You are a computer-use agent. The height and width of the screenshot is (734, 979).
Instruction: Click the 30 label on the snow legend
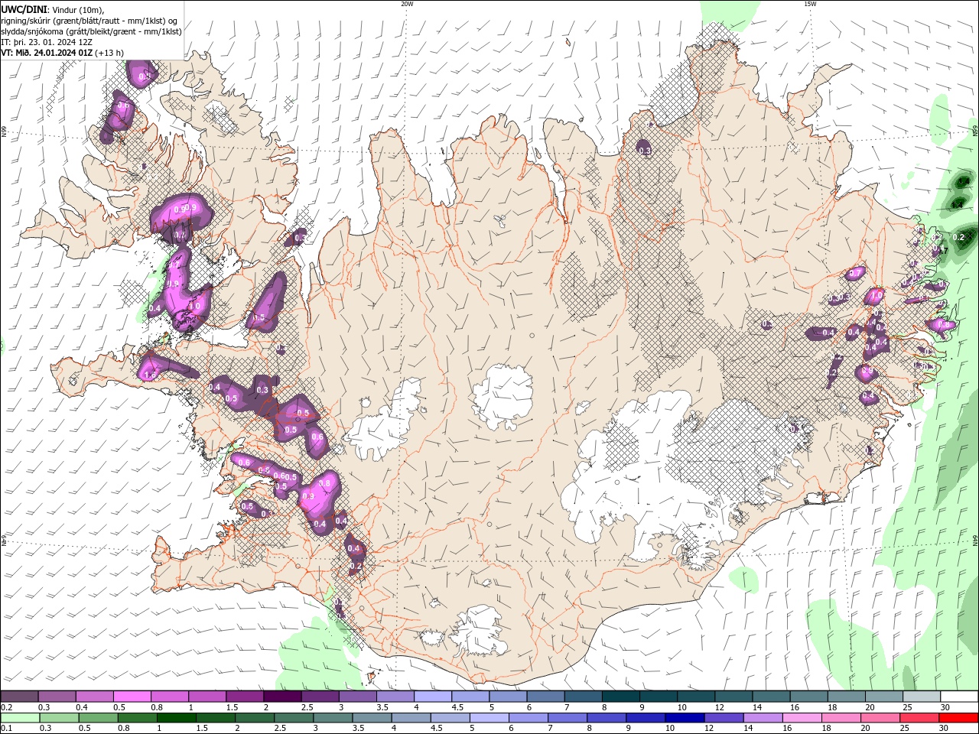(945, 707)
